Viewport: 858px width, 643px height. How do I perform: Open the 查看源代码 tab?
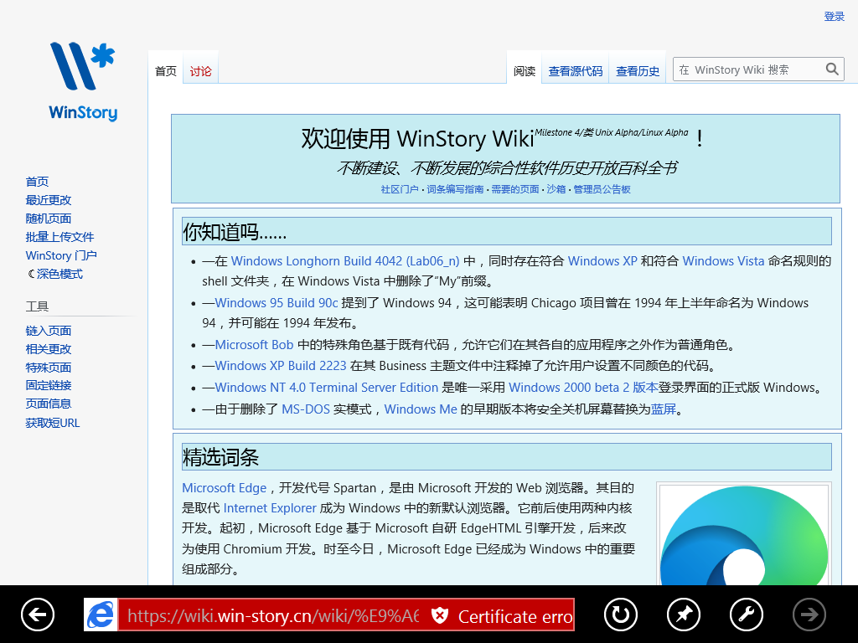point(576,71)
